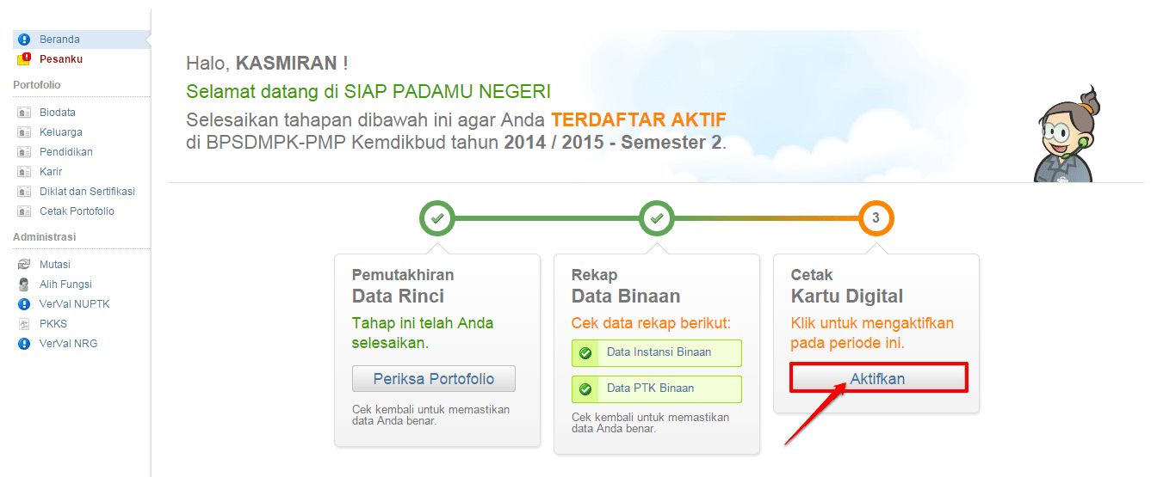Click the Aktifkan button
Screen dimensions: 1151x477
pos(877,378)
